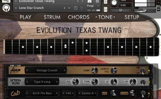Adjust the Tune knob
Viewport: 161px width, 99px height.
tap(114, 3)
